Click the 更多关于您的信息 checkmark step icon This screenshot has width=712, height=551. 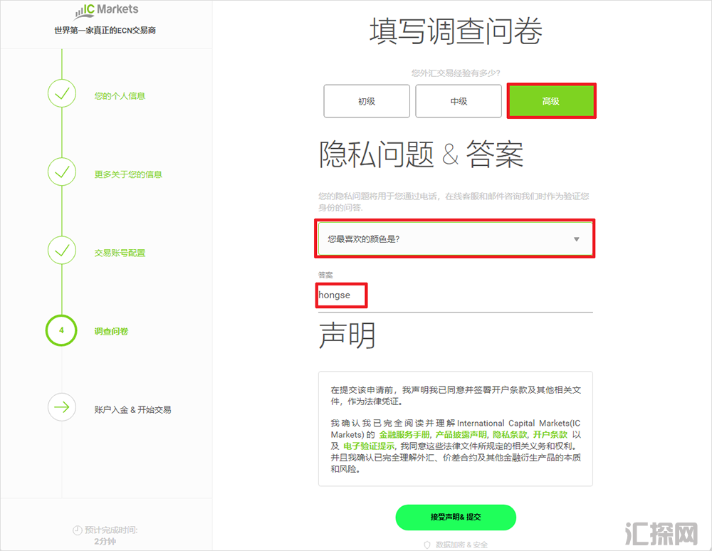pyautogui.click(x=62, y=172)
